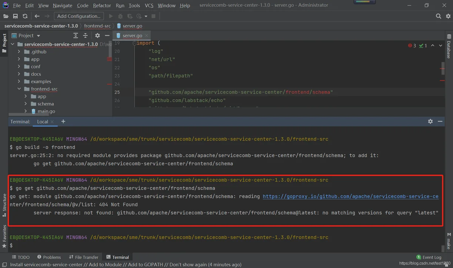Viewport: 453px width, 268px height.
Task: Click the Save All disk icon
Action: tap(15, 16)
